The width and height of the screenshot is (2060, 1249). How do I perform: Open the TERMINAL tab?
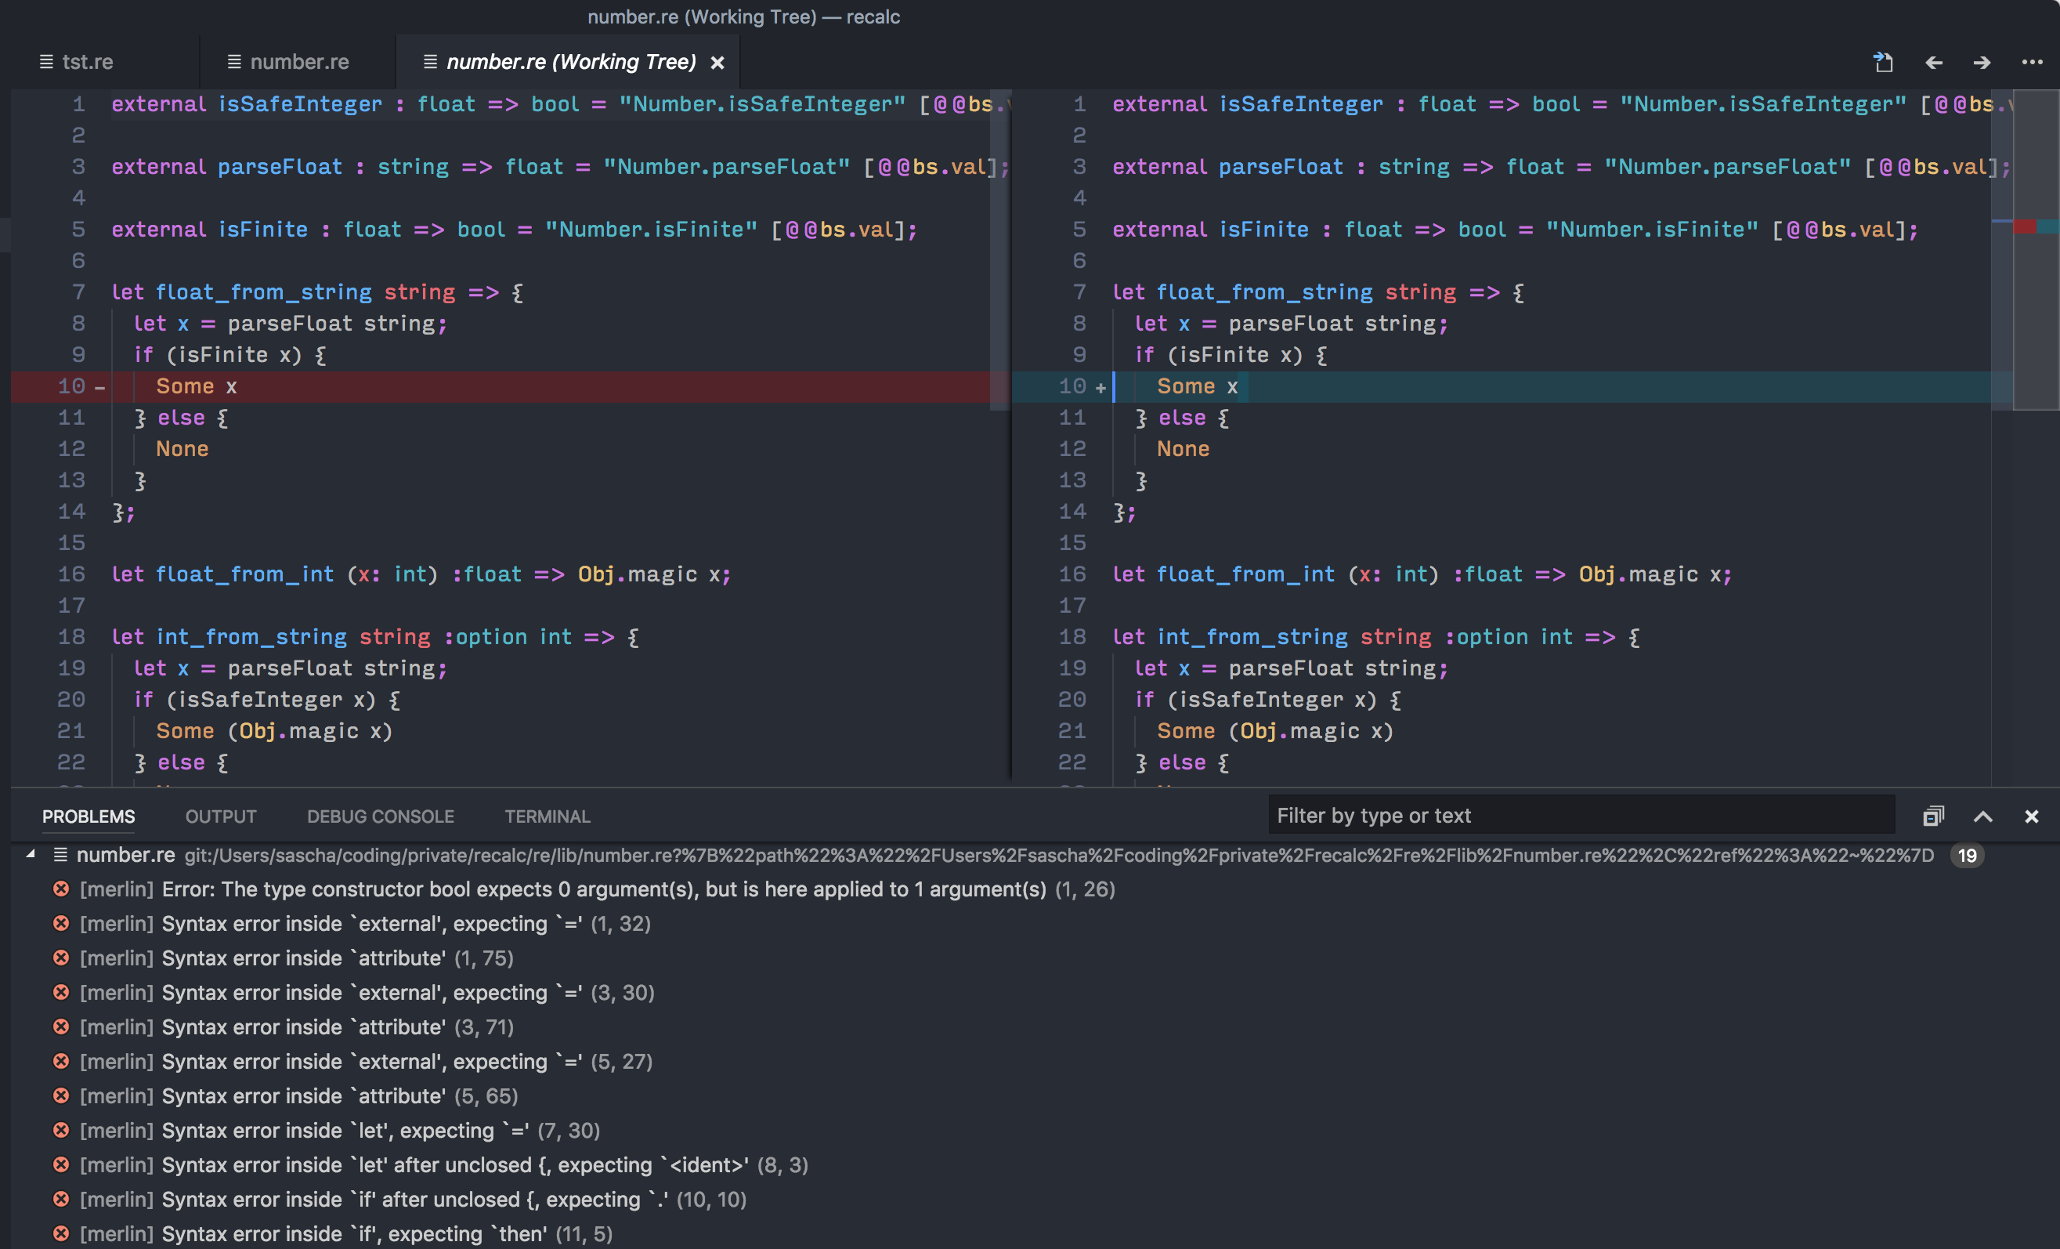click(547, 816)
